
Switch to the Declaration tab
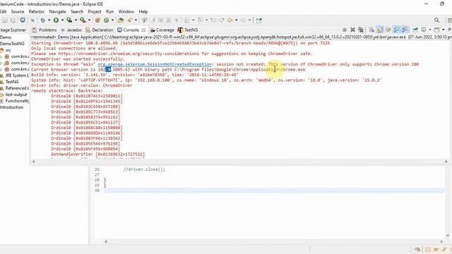100,30
